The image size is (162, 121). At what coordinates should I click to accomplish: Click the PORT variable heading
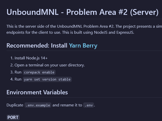(13, 117)
